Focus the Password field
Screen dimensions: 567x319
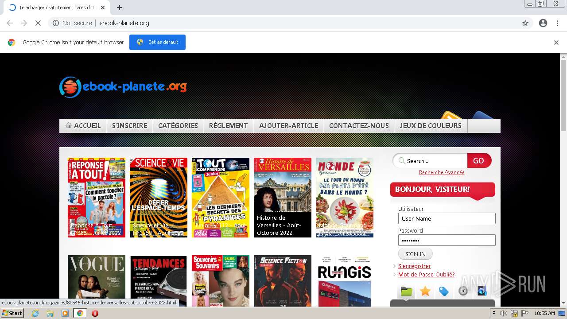point(447,240)
